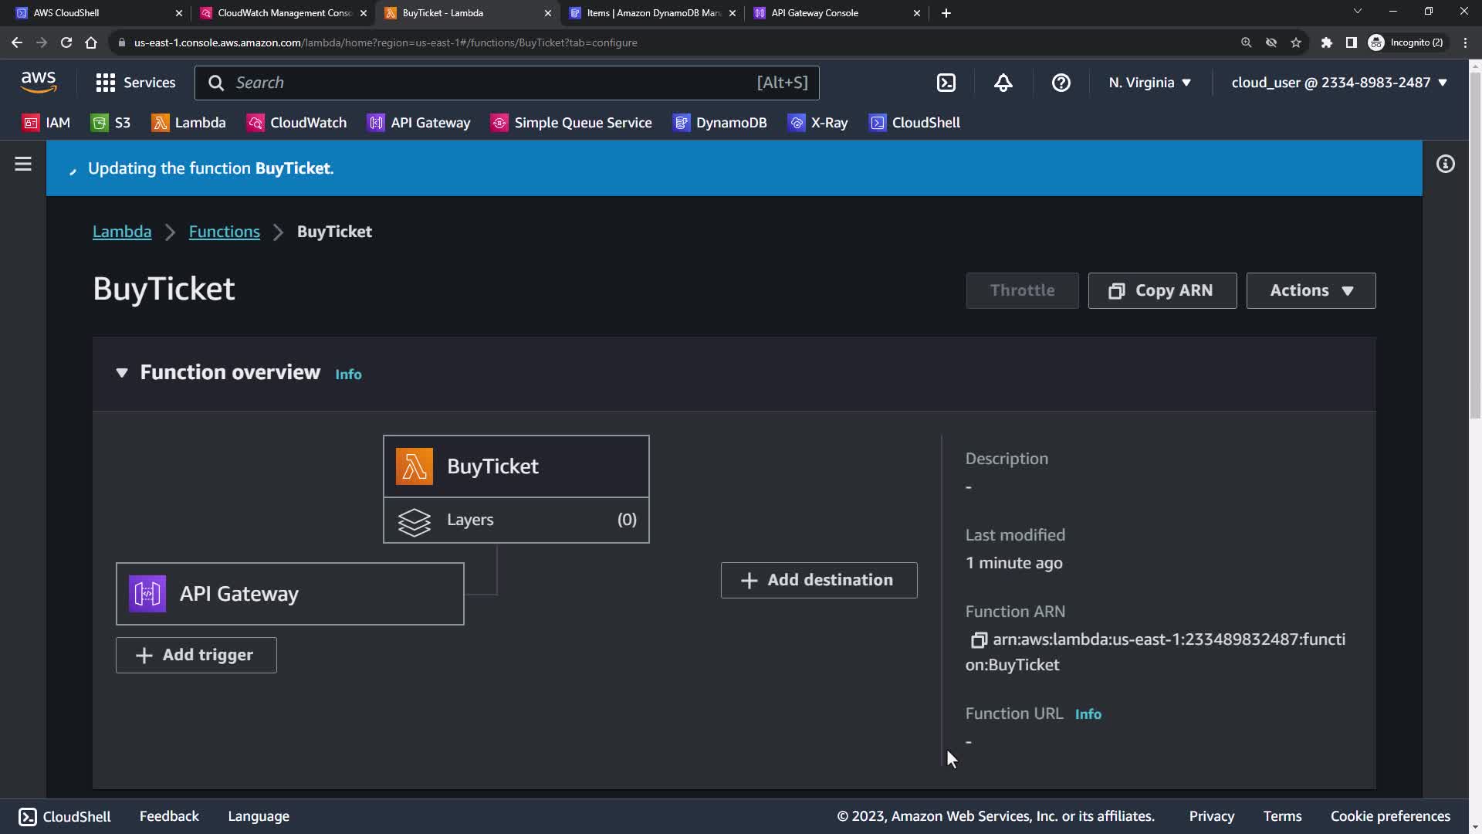Open the info panel circle icon
The height and width of the screenshot is (834, 1482).
[x=1445, y=164]
